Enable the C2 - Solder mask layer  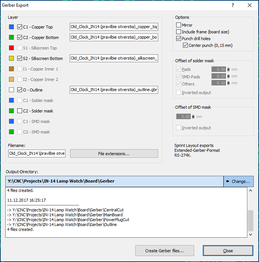(20, 111)
